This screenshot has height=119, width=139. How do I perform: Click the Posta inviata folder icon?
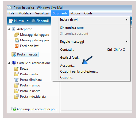(x=17, y=74)
